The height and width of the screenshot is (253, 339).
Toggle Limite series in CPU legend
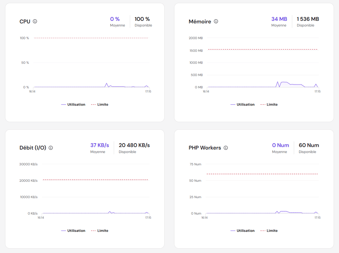pos(100,105)
